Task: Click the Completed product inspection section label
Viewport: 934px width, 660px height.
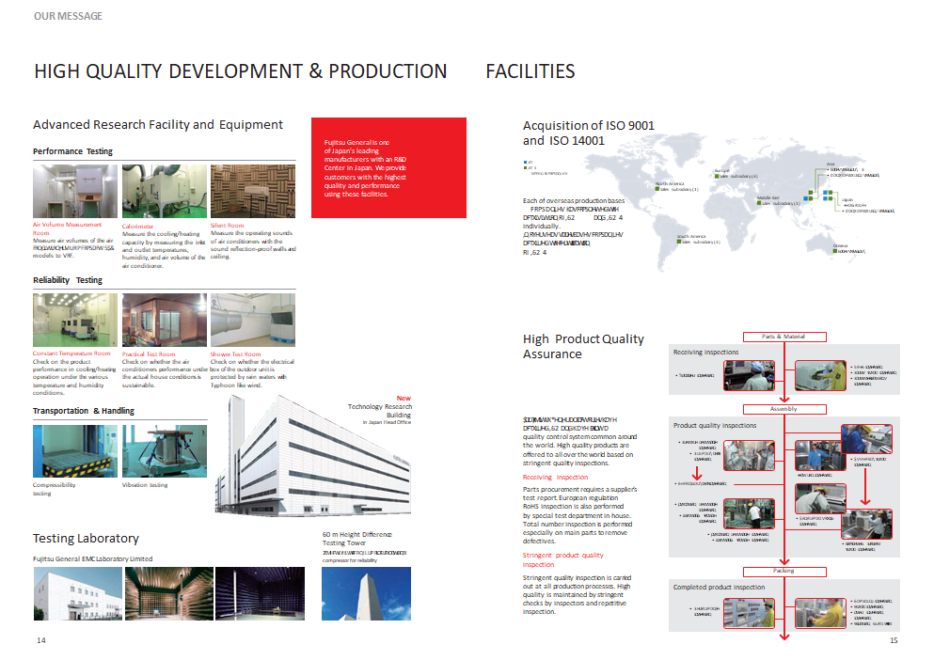Action: pos(719,588)
